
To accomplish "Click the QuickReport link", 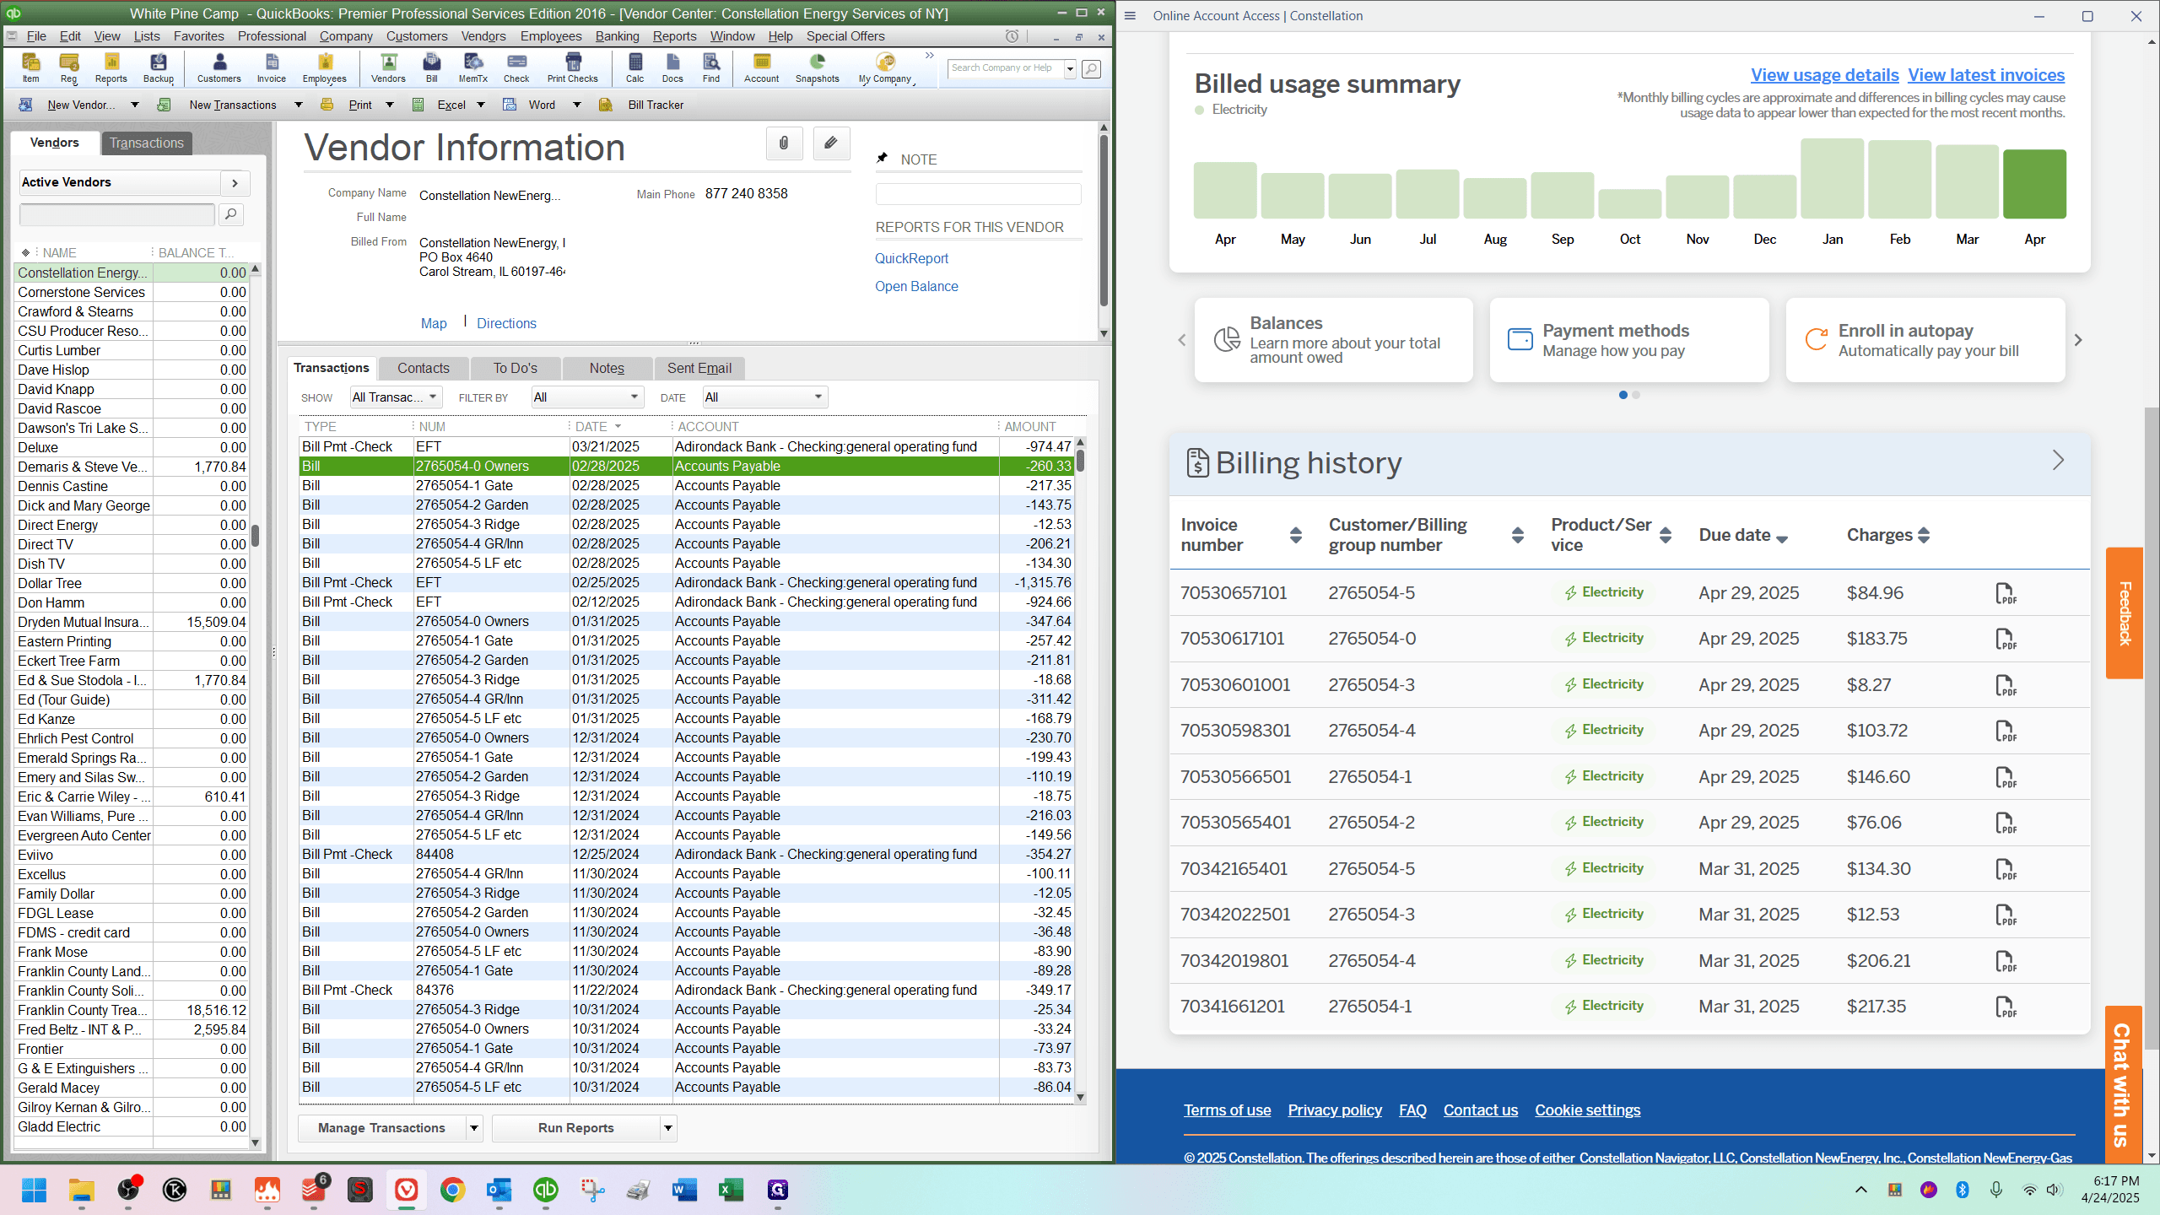I will point(911,258).
